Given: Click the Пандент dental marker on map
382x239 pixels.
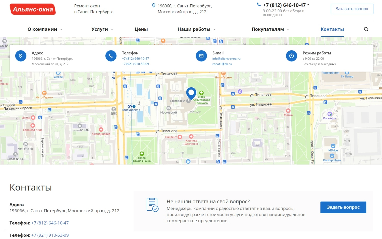Looking at the screenshot, I should coord(180,137).
